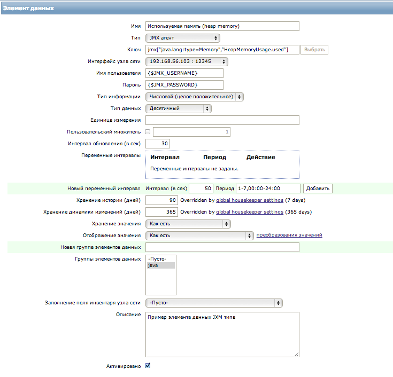Viewport: 393px width, 377px height.
Task: Click the {$JMX_USERNAME} username field
Action: [184, 73]
